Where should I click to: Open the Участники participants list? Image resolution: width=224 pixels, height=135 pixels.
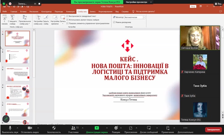[x=73, y=130]
